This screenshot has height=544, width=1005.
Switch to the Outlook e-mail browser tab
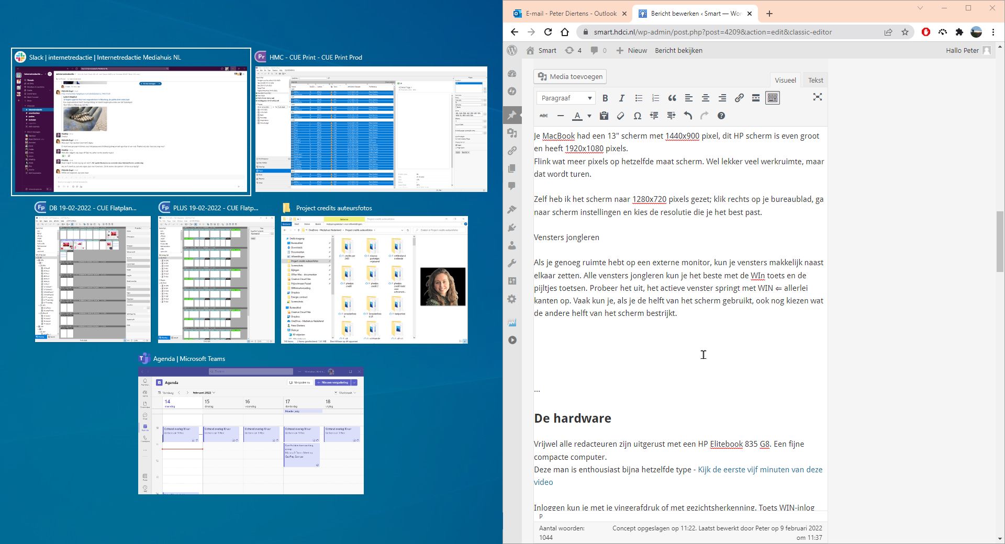pyautogui.click(x=565, y=14)
